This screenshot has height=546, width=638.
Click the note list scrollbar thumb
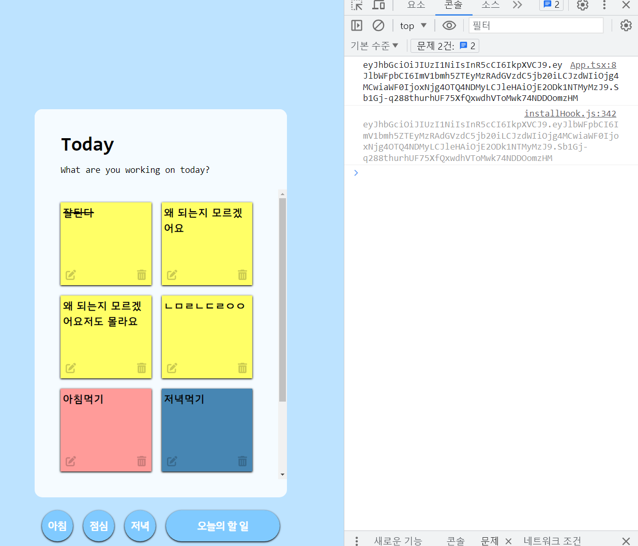(282, 300)
